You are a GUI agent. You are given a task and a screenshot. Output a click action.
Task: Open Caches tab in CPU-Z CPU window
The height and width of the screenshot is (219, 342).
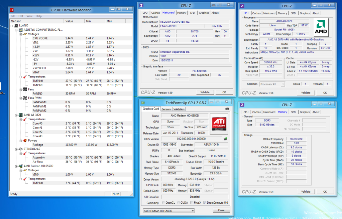[256, 13]
